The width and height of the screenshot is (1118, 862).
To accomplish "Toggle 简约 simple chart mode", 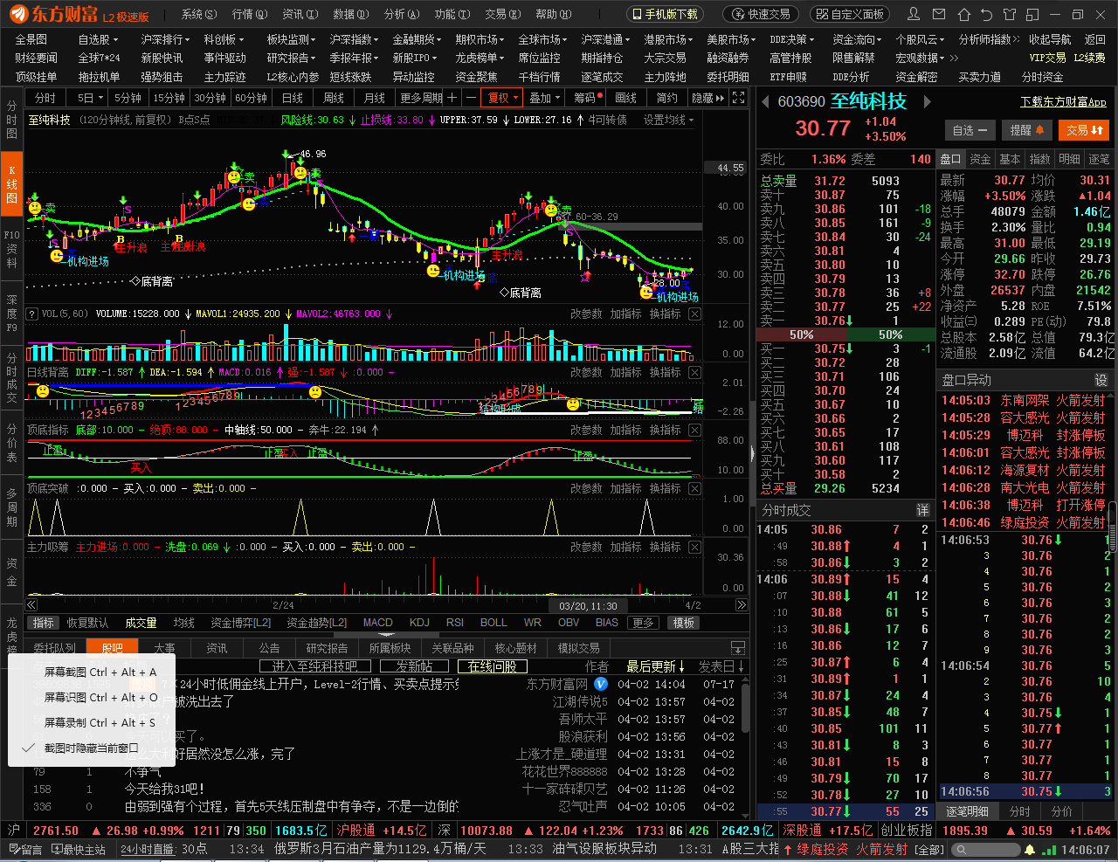I will coord(667,98).
